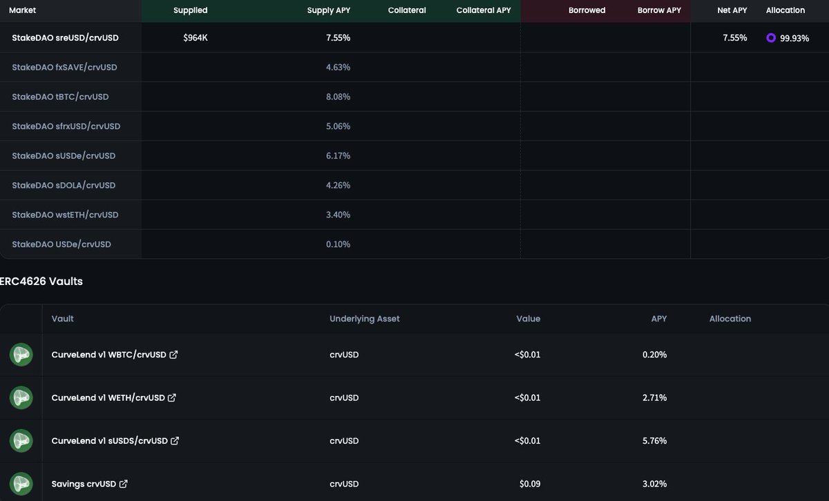The width and height of the screenshot is (829, 501).
Task: Select the StakeDAO sUSDe/crvUSD market
Action: tap(64, 156)
